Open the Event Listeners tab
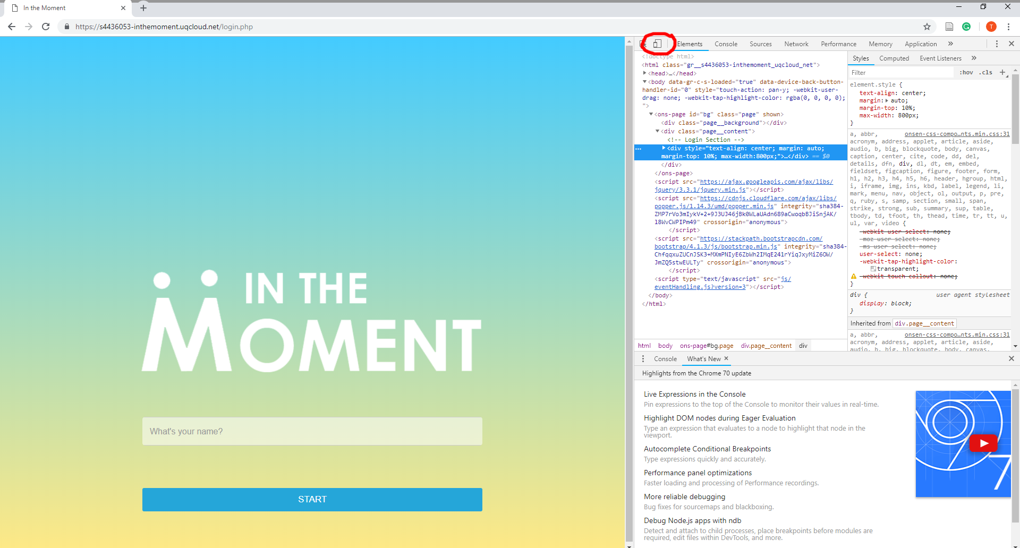The width and height of the screenshot is (1020, 548). coord(940,58)
